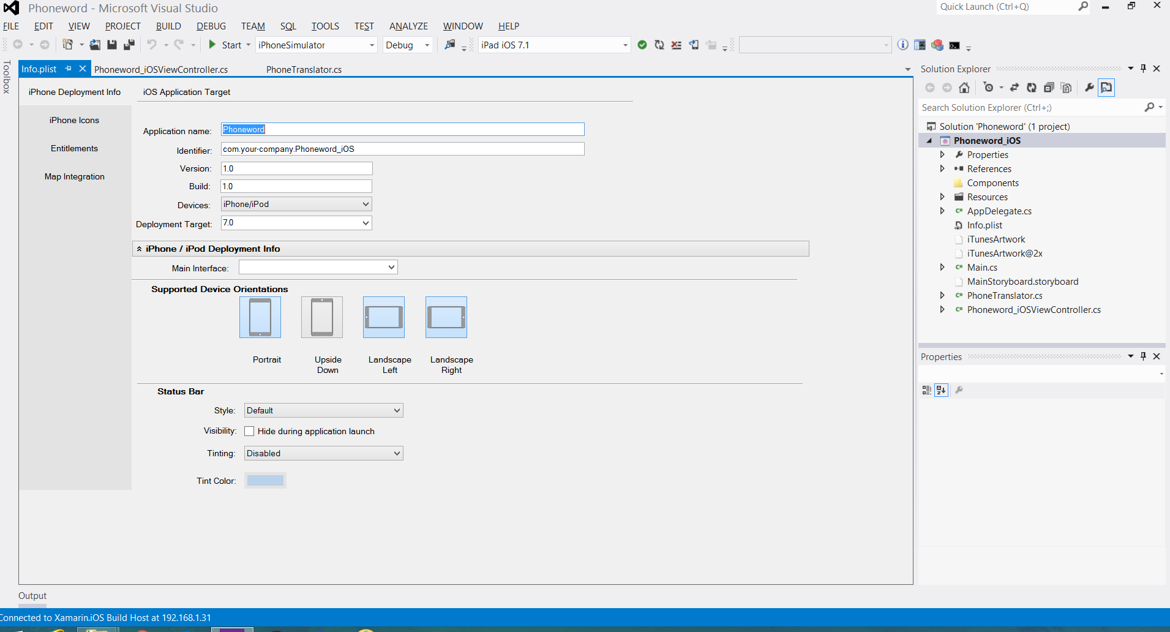
Task: Click the Home icon in Solution Explorer
Action: pos(964,88)
